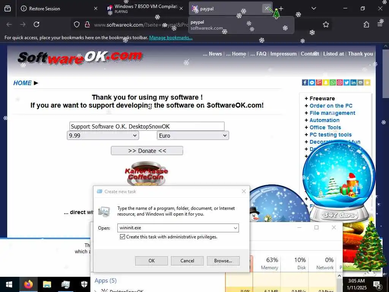Image resolution: width=389 pixels, height=292 pixels.
Task: Open Firefox View button
Action: [8, 8]
